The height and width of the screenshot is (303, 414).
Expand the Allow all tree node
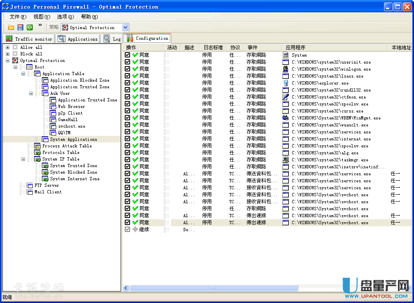pyautogui.click(x=8, y=47)
